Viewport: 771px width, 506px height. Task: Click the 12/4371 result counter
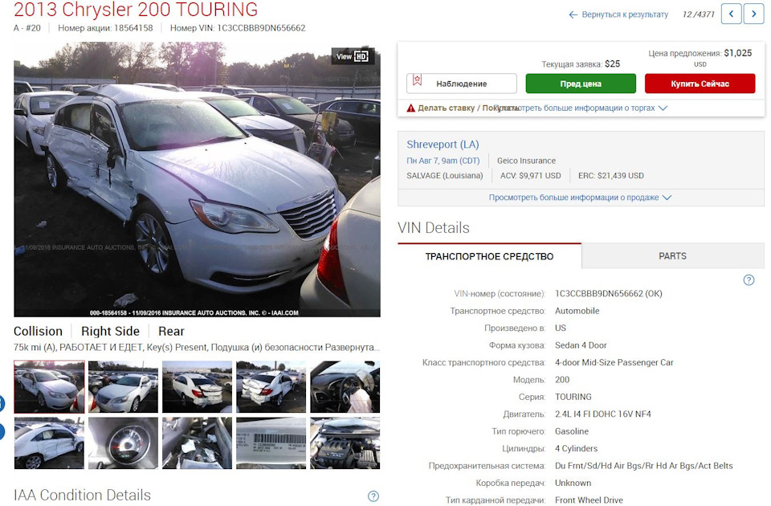point(698,14)
